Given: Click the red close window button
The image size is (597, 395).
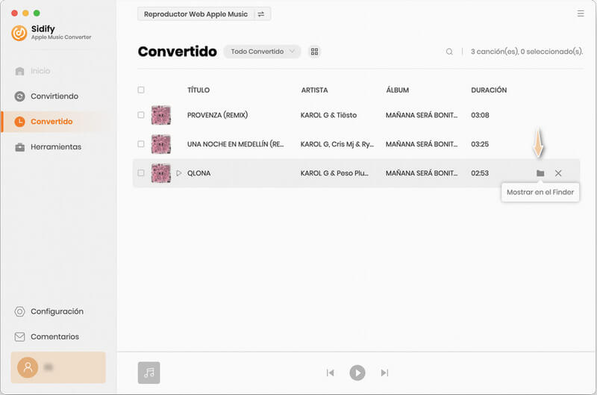Looking at the screenshot, I should pyautogui.click(x=14, y=13).
